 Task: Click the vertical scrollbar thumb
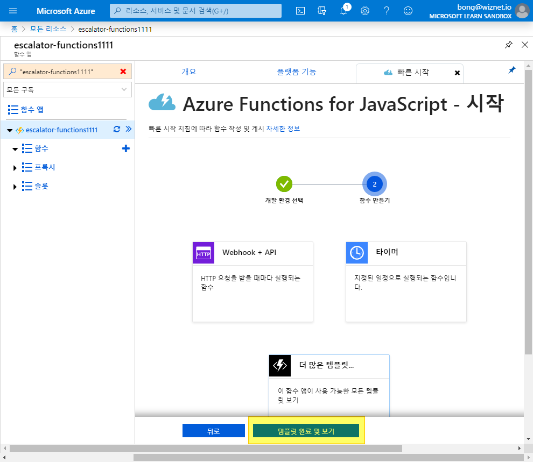pos(528,212)
